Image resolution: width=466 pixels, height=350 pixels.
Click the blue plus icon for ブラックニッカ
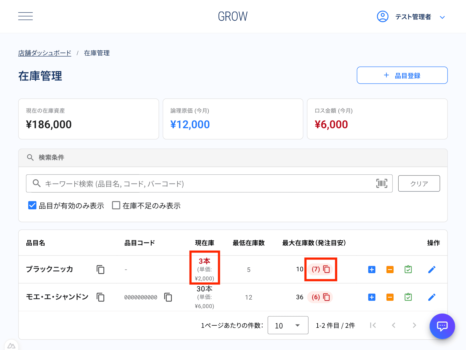[x=372, y=269]
